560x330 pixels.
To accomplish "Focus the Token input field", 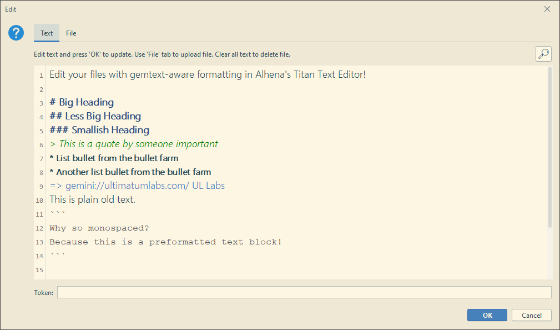I will [304, 292].
